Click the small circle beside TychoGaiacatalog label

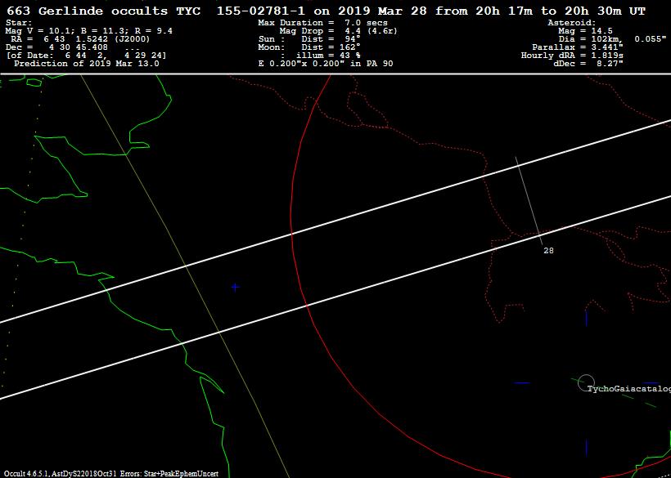point(585,382)
